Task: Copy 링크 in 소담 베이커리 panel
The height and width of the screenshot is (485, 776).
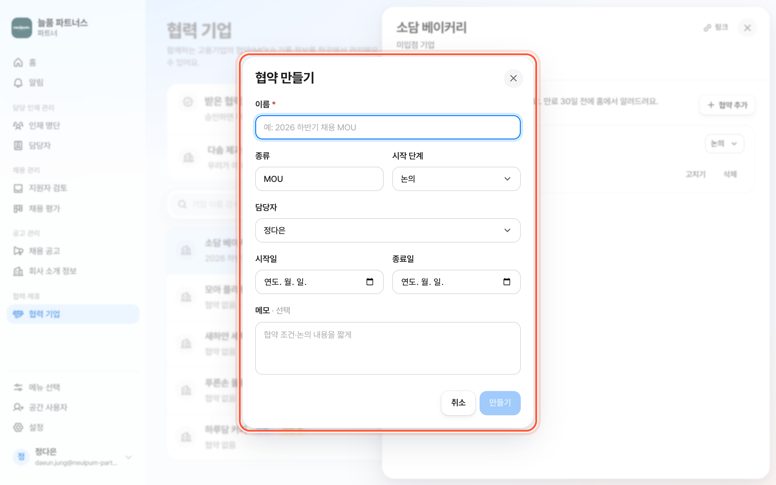Action: [715, 28]
